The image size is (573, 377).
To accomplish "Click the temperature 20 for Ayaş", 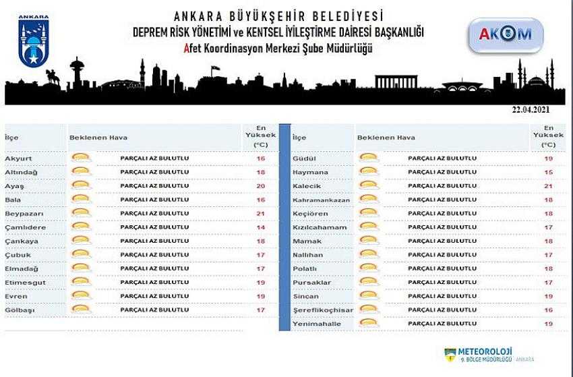I will (x=261, y=186).
